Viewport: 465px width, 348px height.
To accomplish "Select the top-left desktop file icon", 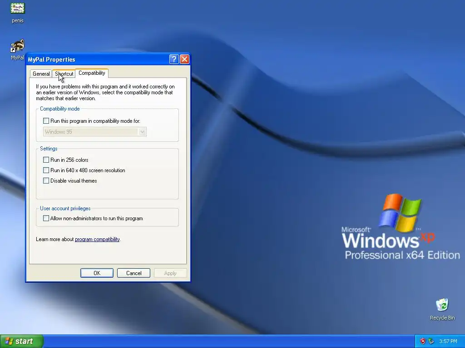I will point(18,8).
